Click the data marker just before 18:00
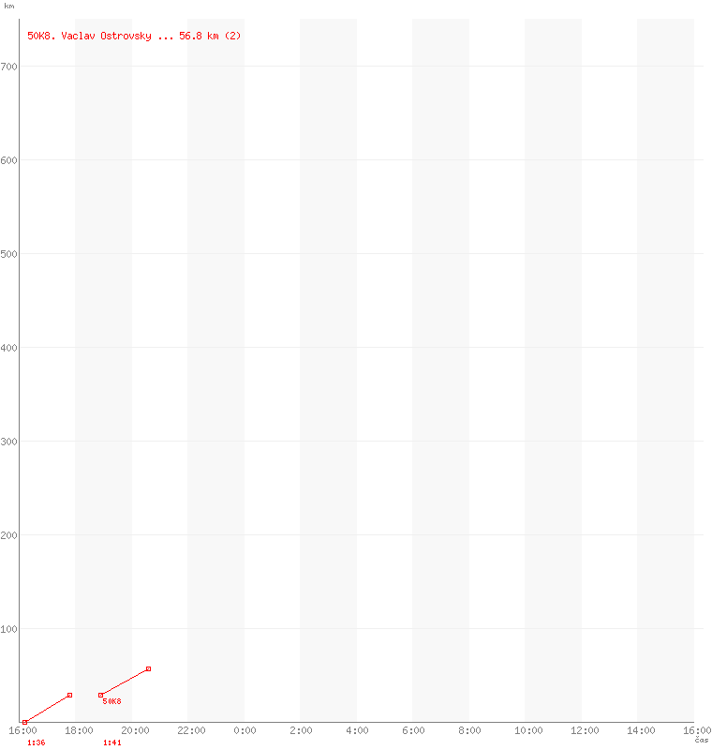The width and height of the screenshot is (712, 750). 69,695
